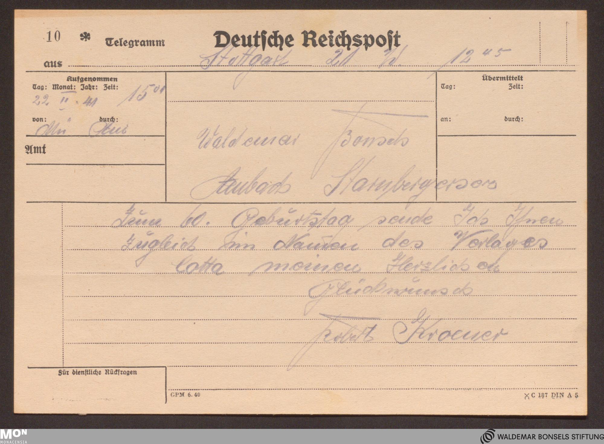Click the "Jahr:" label
The height and width of the screenshot is (444, 604).
pos(89,87)
